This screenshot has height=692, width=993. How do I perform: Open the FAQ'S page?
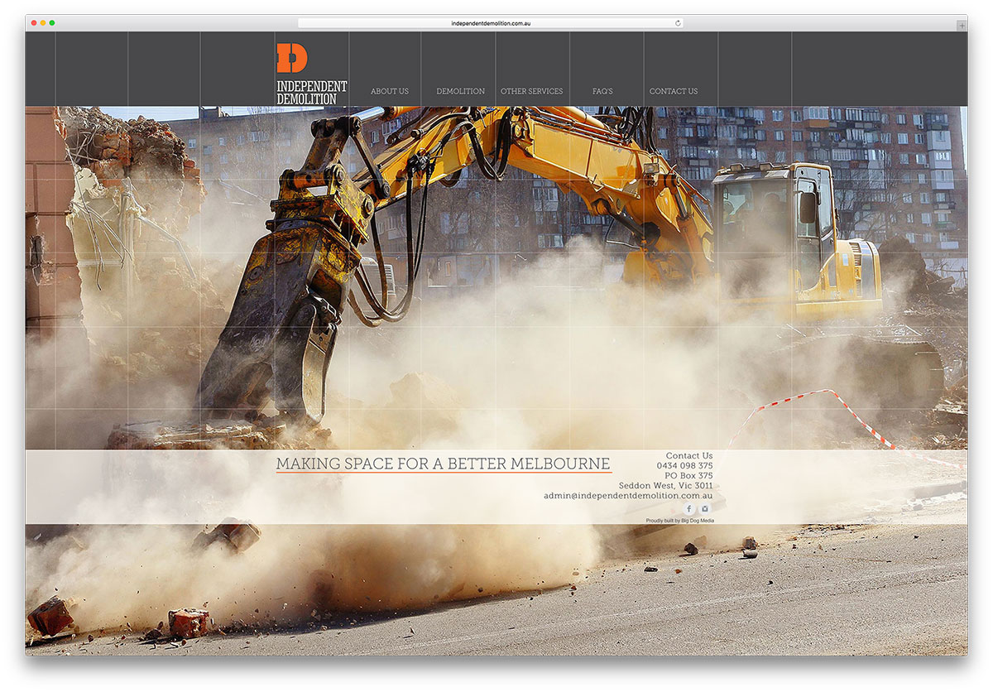pyautogui.click(x=602, y=91)
